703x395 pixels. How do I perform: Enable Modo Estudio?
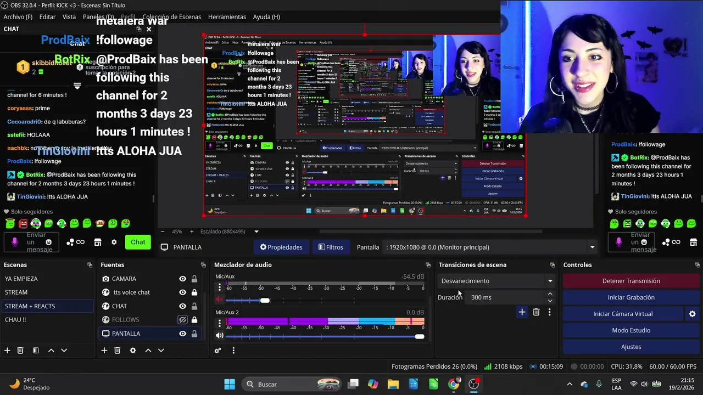click(631, 330)
